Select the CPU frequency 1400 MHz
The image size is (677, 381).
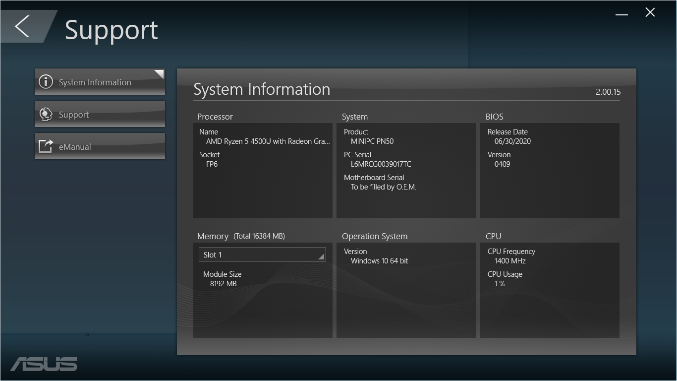point(510,261)
